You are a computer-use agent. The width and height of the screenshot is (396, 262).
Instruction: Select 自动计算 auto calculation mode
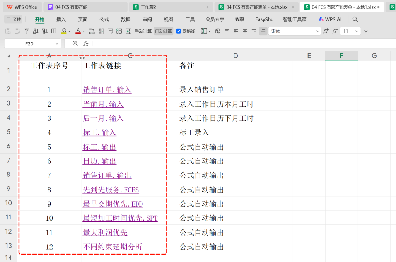click(x=164, y=31)
